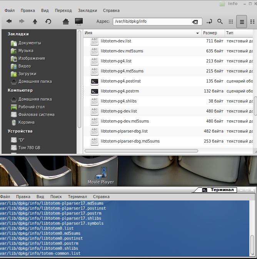
Task: Reload the current folder view
Action: [48, 22]
